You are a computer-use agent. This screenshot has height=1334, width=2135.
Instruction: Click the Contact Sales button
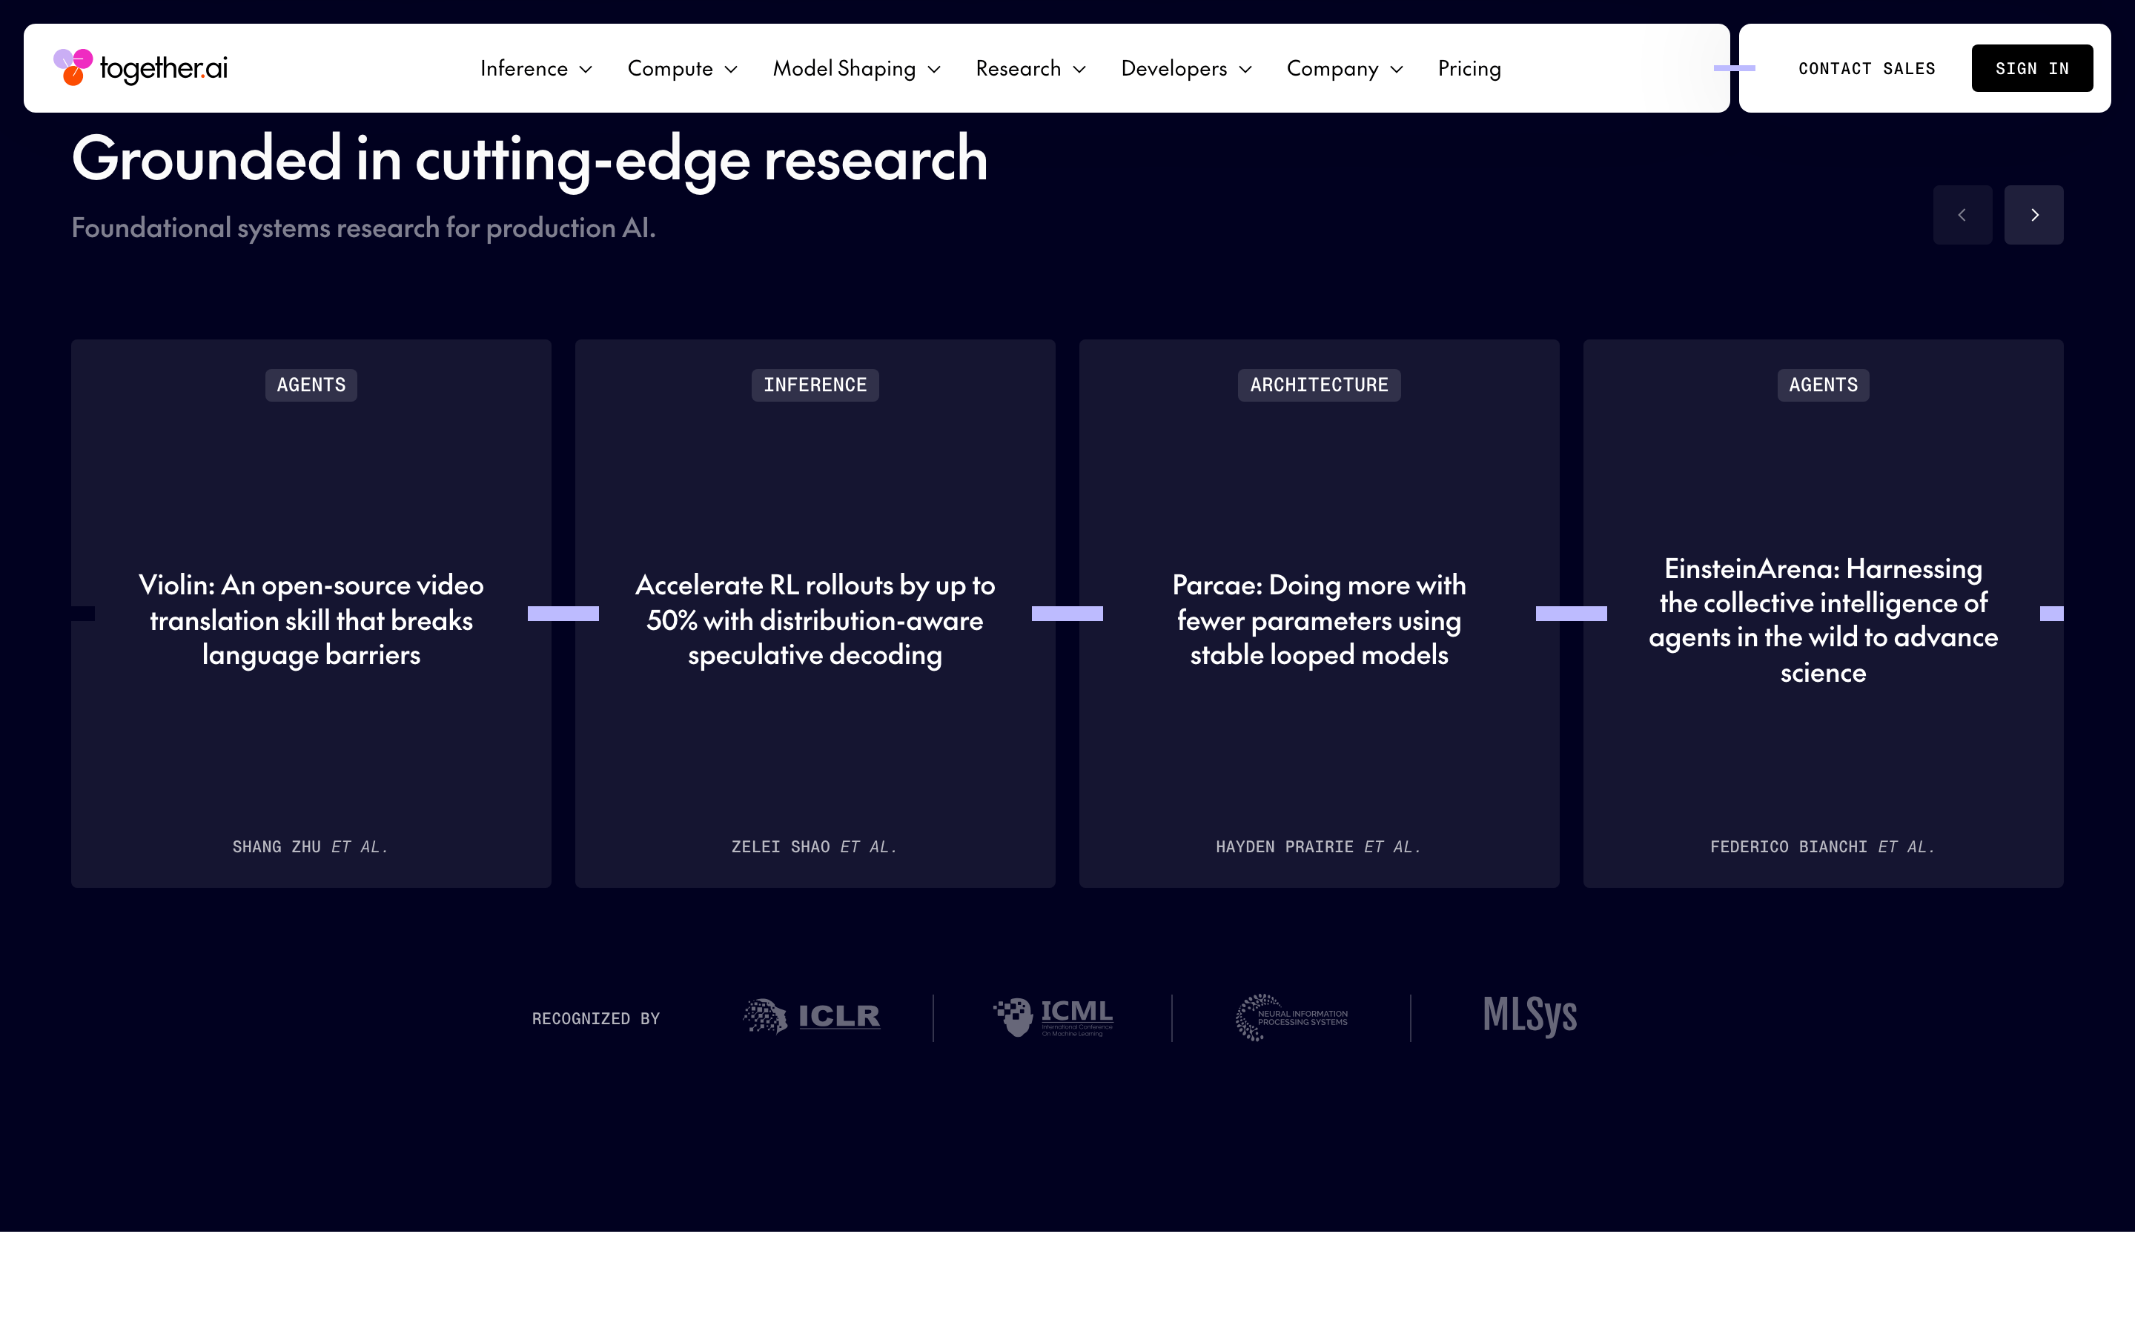click(x=1867, y=68)
